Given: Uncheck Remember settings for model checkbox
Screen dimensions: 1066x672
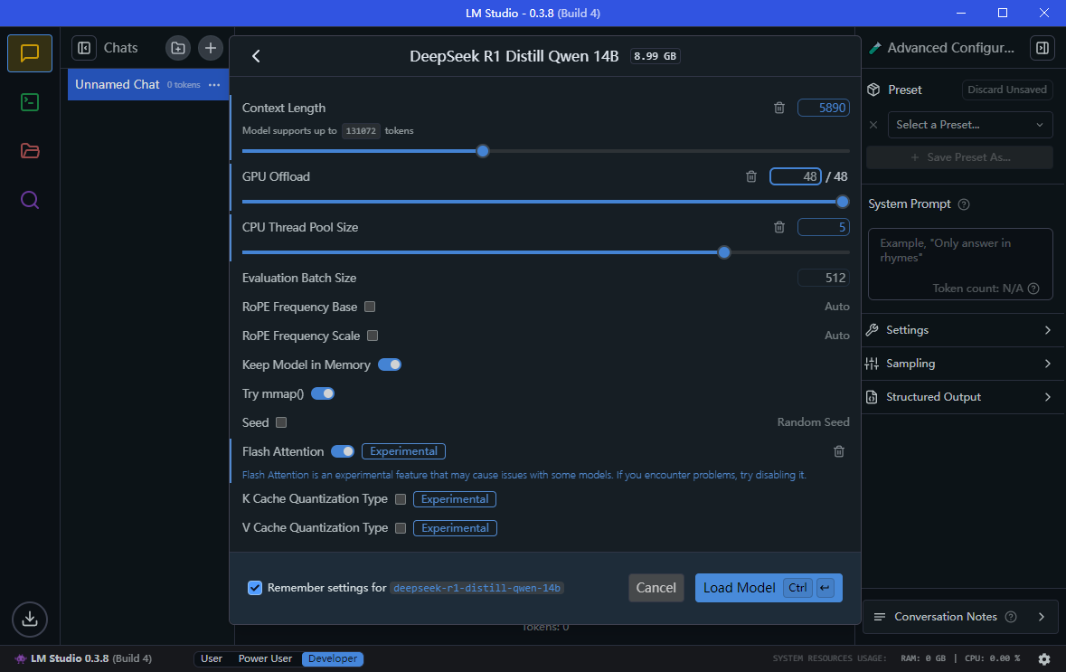Looking at the screenshot, I should pos(255,588).
